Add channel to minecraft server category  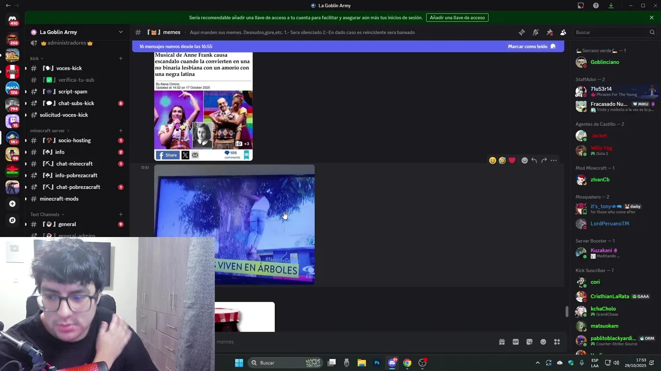pyautogui.click(x=121, y=130)
